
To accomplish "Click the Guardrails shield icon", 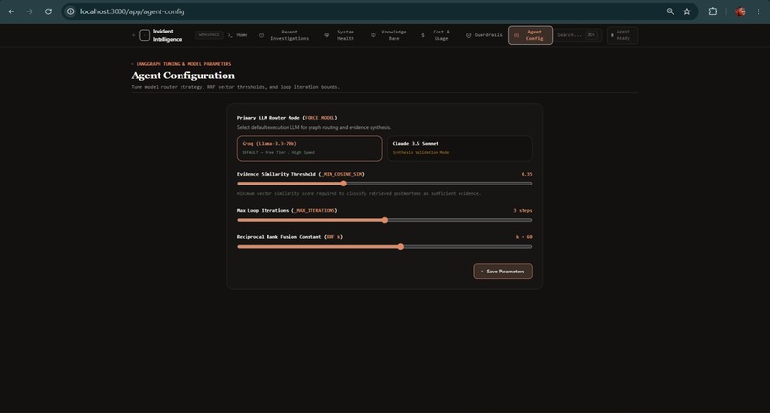I will point(468,35).
